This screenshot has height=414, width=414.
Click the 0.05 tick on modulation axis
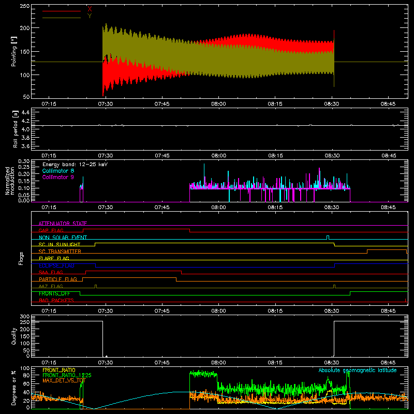24,195
